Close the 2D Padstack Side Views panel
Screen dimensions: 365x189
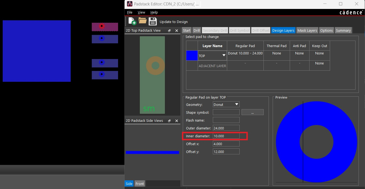pos(177,121)
